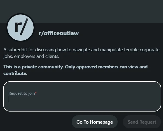Submit the join request with Send Request
Image resolution: width=163 pixels, height=131 pixels.
(142, 122)
